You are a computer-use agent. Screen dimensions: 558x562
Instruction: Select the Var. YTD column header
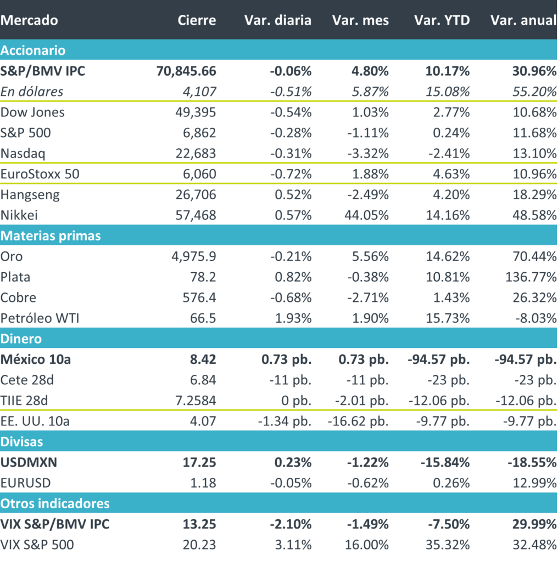pos(442,20)
